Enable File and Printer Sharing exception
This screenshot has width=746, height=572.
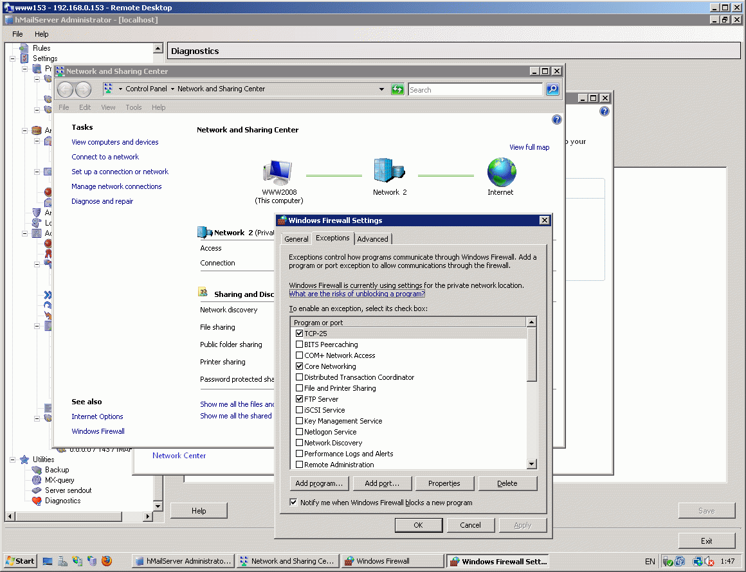[299, 388]
